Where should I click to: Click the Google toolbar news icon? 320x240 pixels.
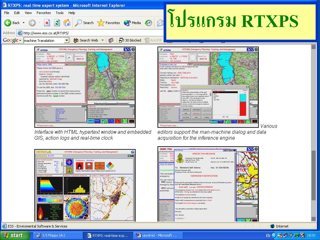(x=111, y=40)
